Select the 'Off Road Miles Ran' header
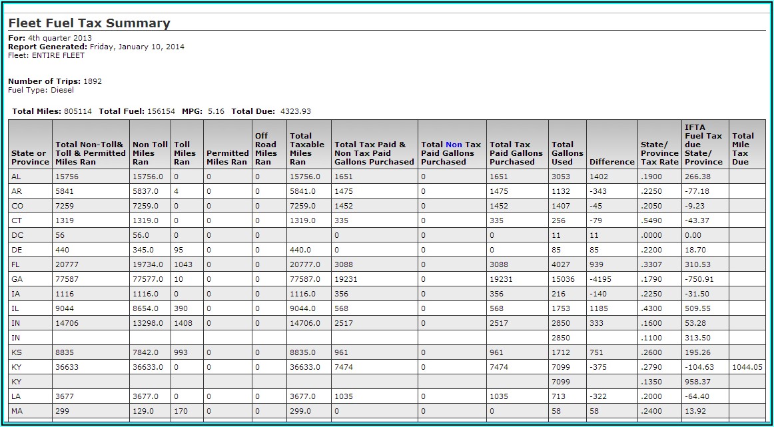Image resolution: width=774 pixels, height=427 pixels. pos(266,149)
